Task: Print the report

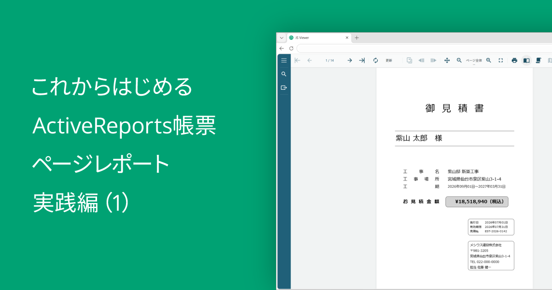Action: [515, 60]
